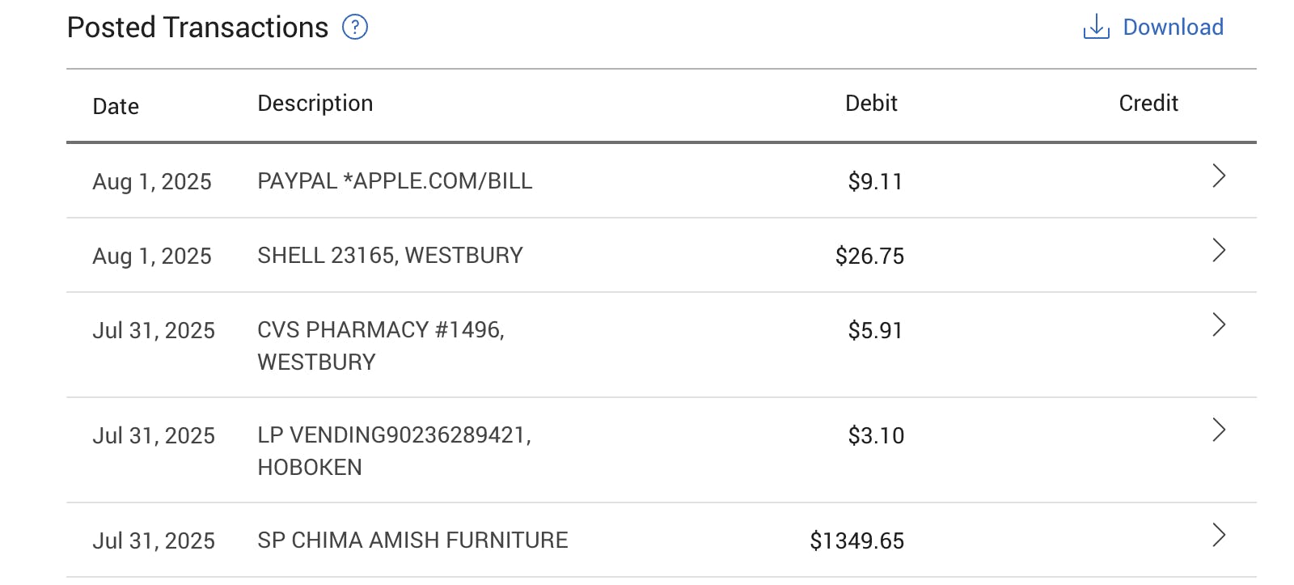Open CVS Pharmacy transaction details via its chevron
1294x585 pixels.
(1219, 325)
